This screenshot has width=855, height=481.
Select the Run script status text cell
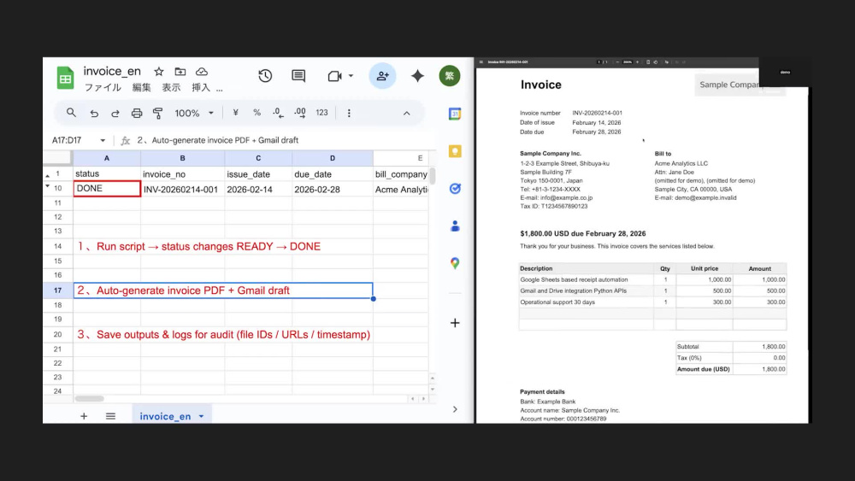[x=198, y=246]
